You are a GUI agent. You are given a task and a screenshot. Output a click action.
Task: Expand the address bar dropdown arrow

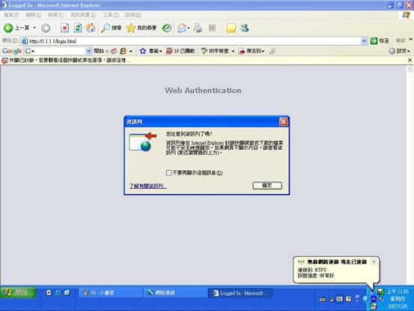click(364, 40)
